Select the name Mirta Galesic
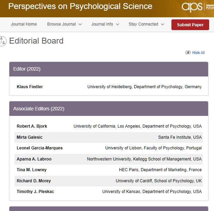Viewport: 214px width, 211px height. (x=30, y=137)
